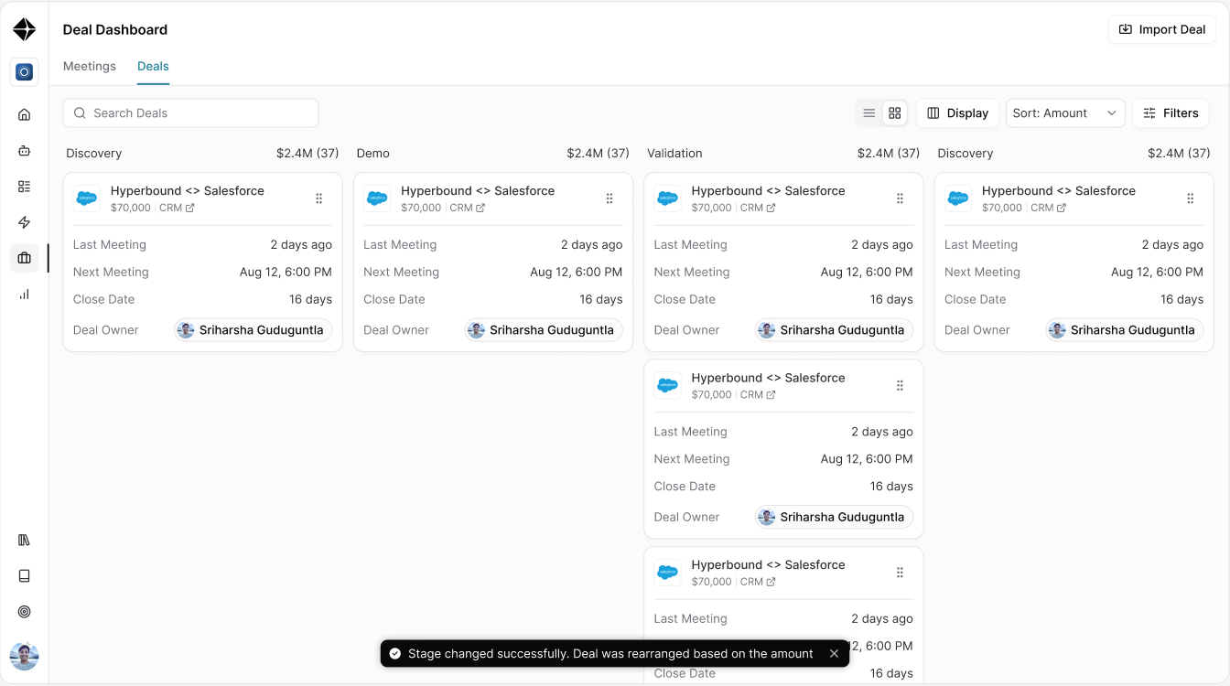Open the library books sidebar icon
This screenshot has width=1230, height=686.
(25, 540)
